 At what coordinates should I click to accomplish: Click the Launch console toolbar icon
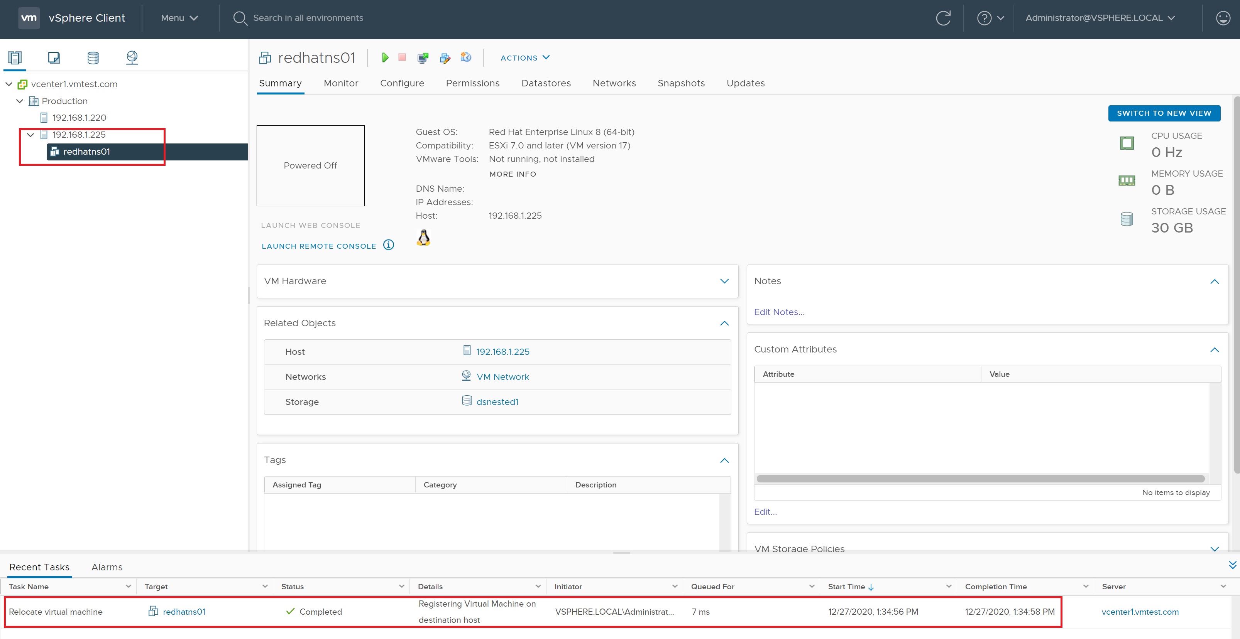tap(423, 58)
